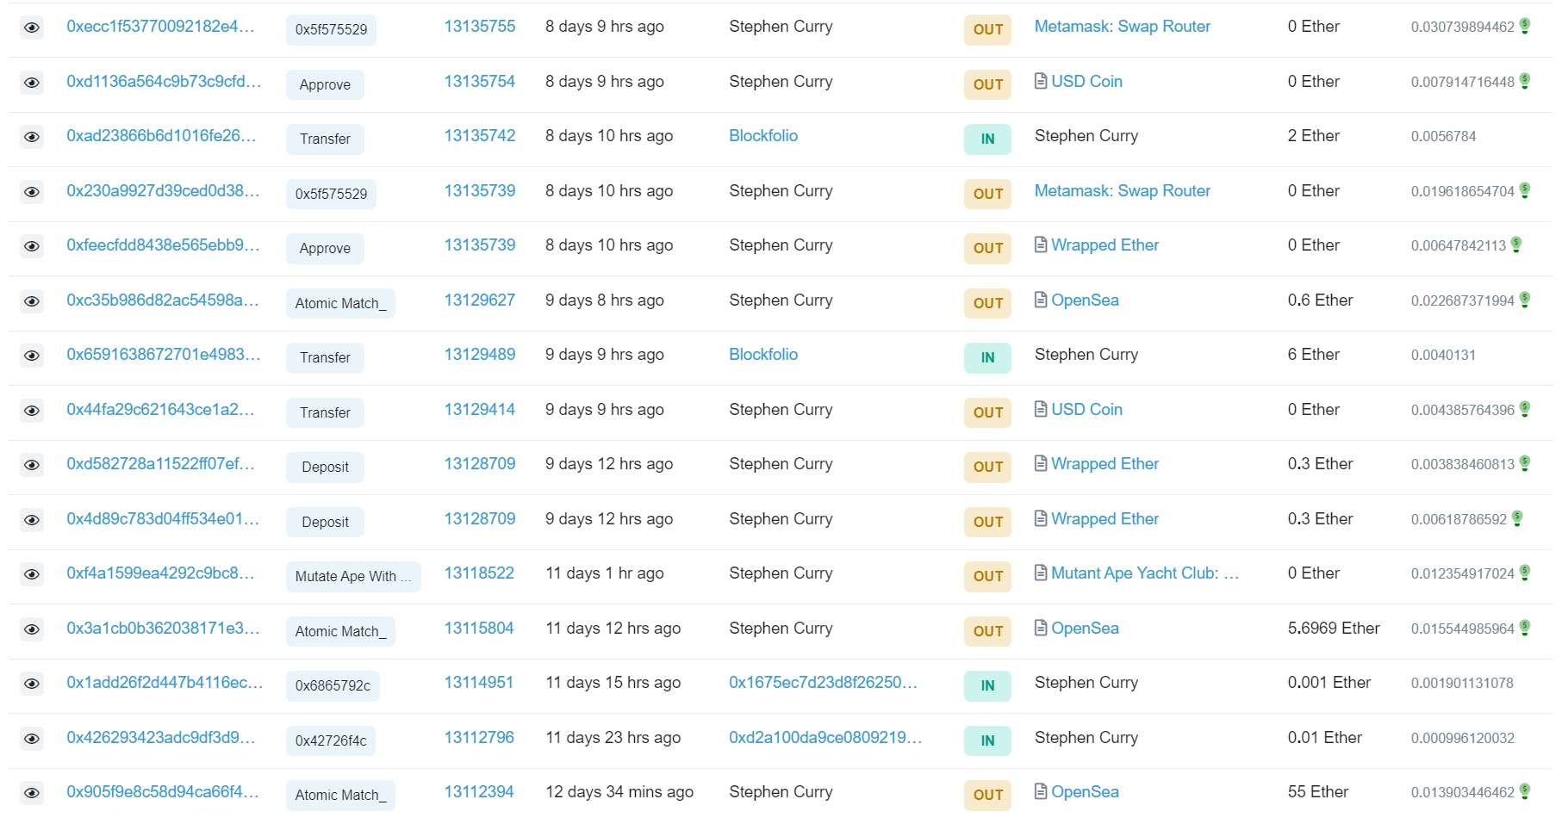Click eye icon for transaction 0x6591638672701e4983
This screenshot has width=1562, height=824.
tap(32, 356)
